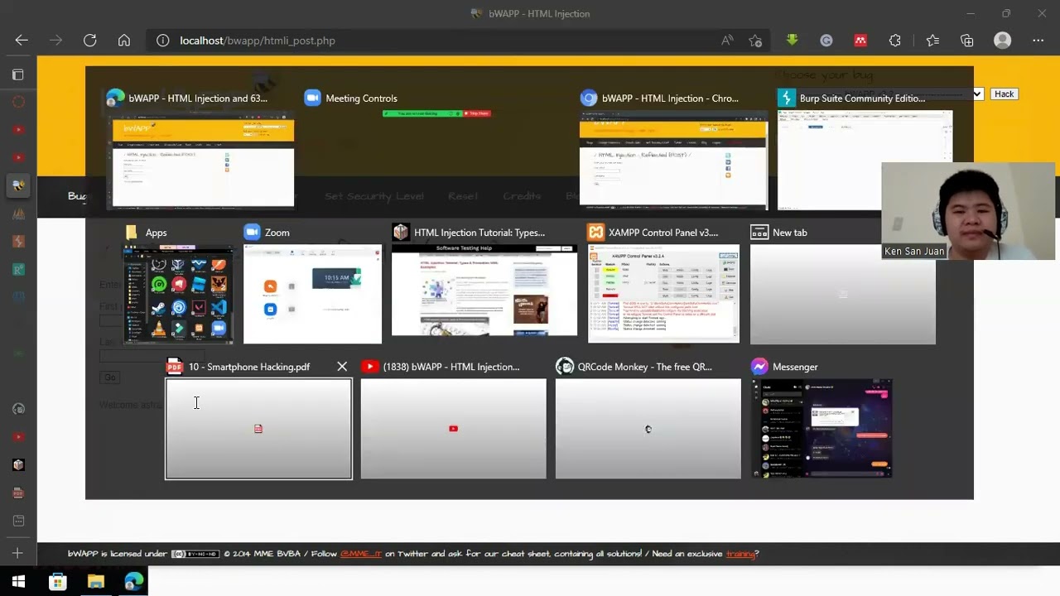Add a new tab from vertical sidebar
1060x596 pixels.
coord(18,553)
